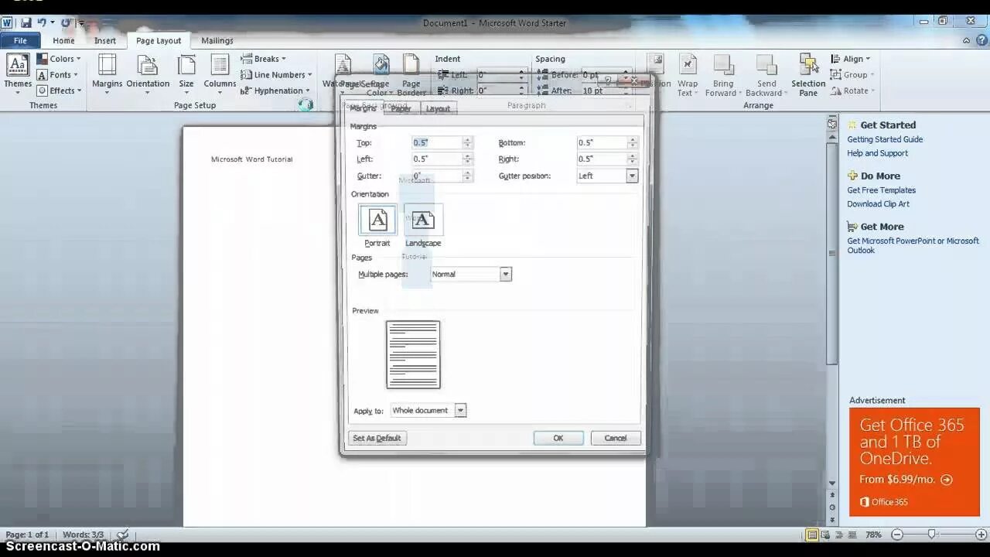Click OK in Page Setup dialog
Viewport: 990px width, 557px height.
(x=558, y=438)
